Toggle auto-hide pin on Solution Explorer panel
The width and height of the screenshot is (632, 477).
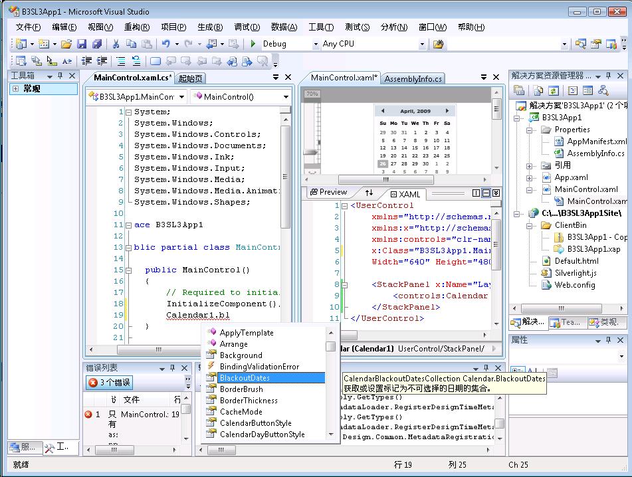[x=609, y=75]
